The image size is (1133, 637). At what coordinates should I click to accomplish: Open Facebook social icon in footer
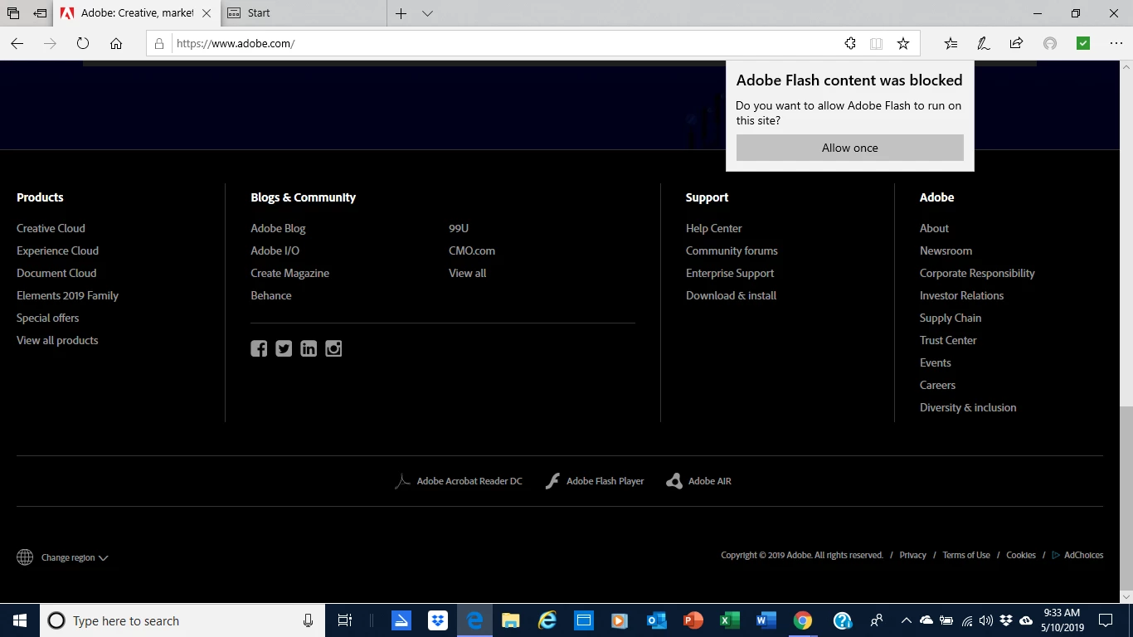[259, 348]
